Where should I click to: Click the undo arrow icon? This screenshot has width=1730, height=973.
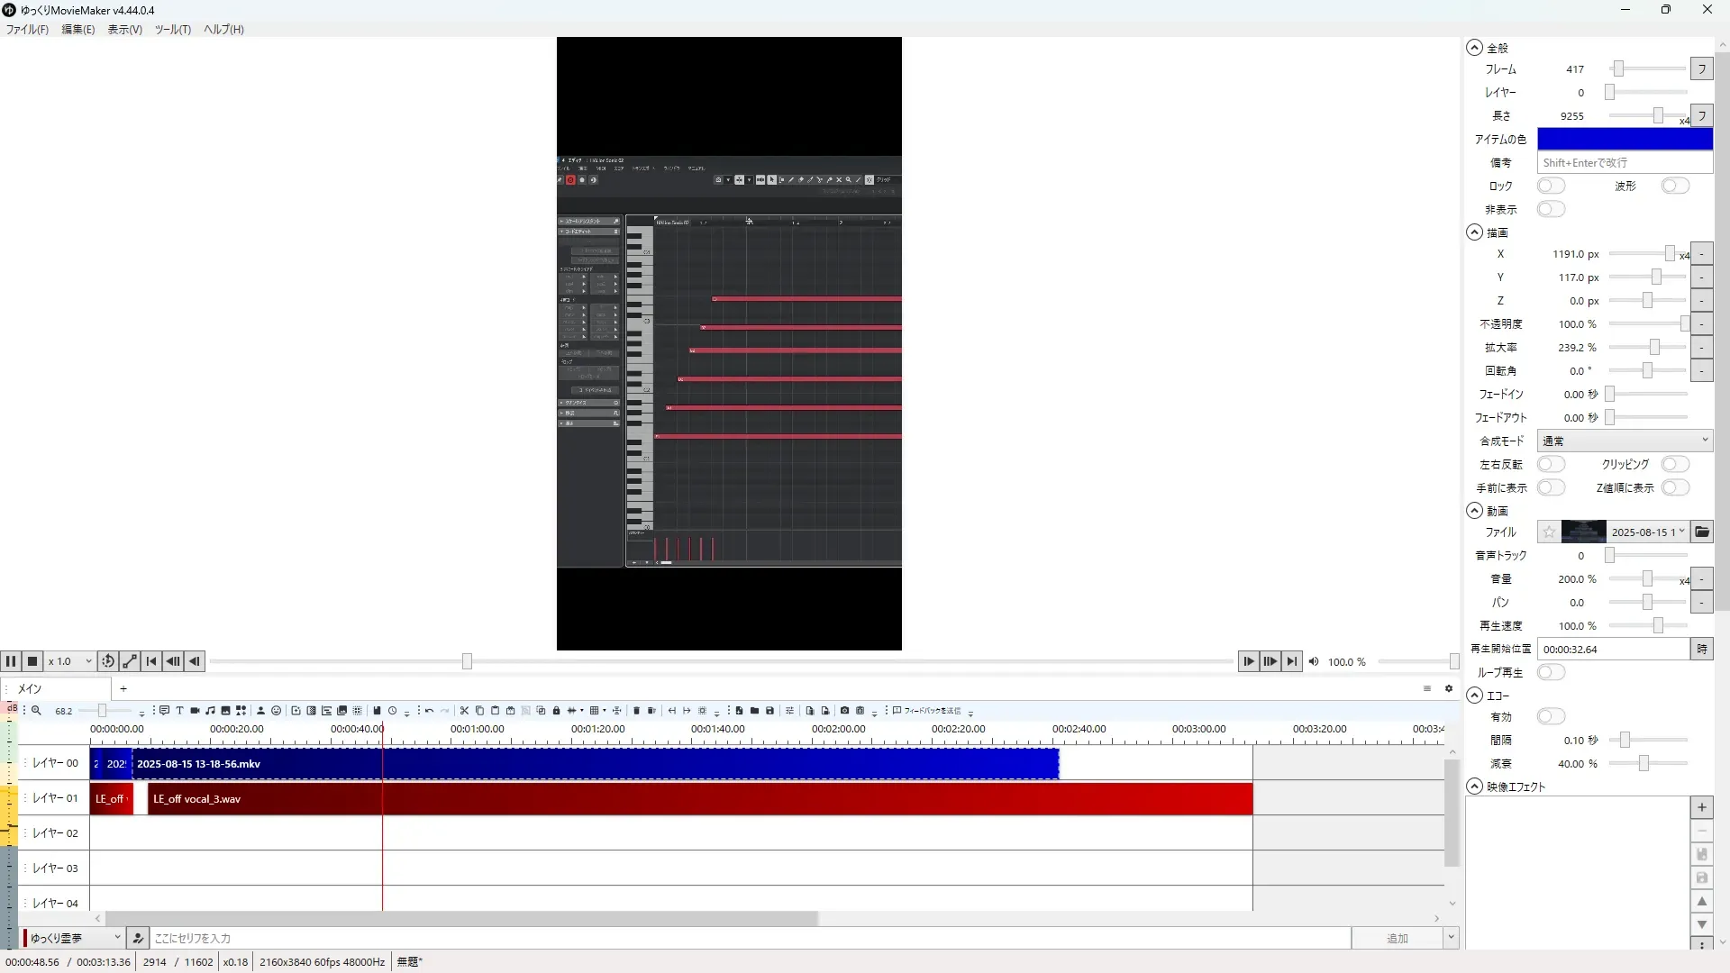(x=429, y=711)
